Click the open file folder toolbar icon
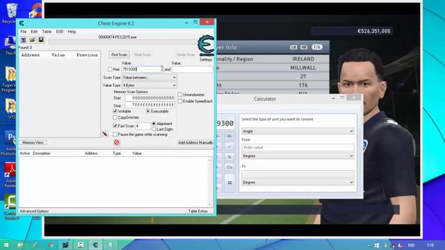445x250 pixels. (x=33, y=40)
